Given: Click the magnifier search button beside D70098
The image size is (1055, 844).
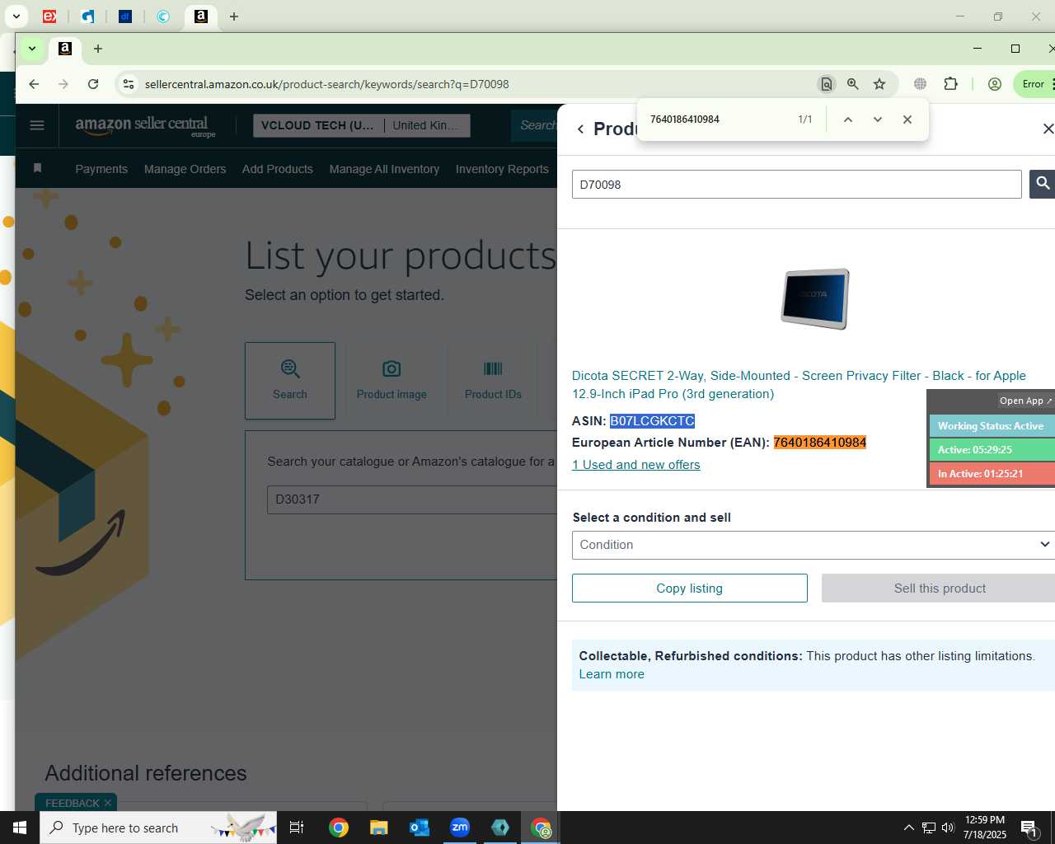Looking at the screenshot, I should pos(1043,184).
